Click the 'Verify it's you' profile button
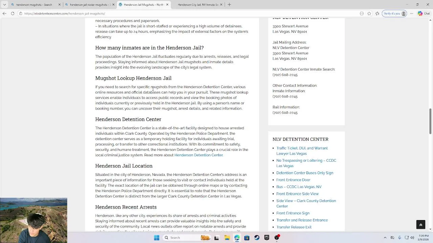Screen dimensions: 433x243 tap(394, 13)
